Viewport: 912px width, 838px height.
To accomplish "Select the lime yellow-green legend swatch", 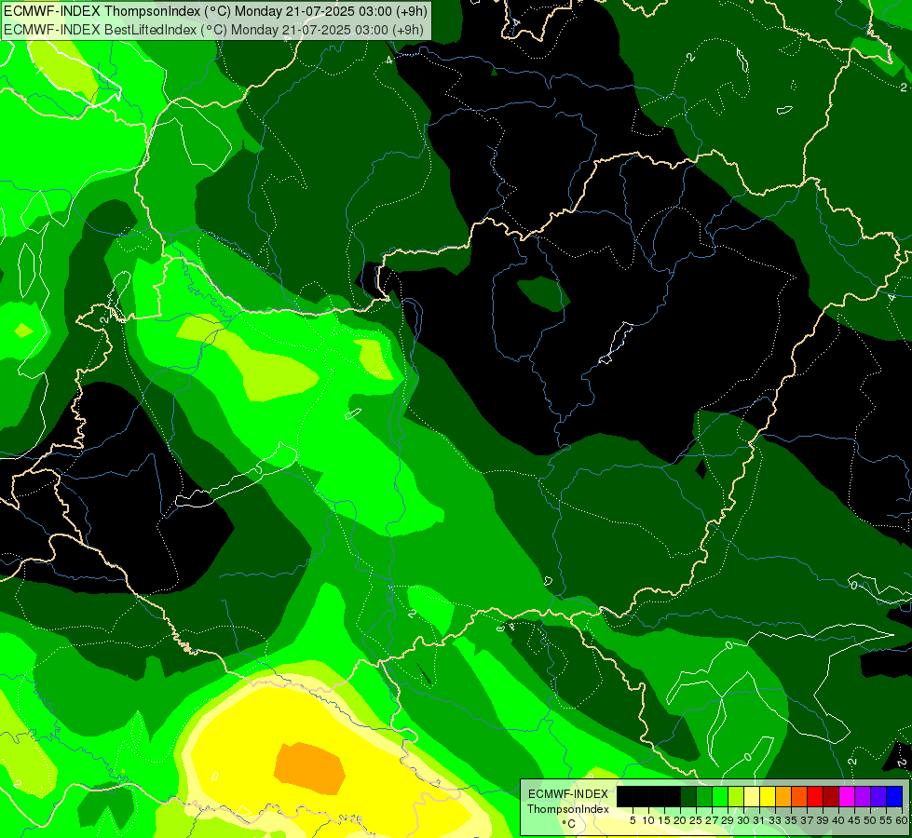I will tap(736, 796).
